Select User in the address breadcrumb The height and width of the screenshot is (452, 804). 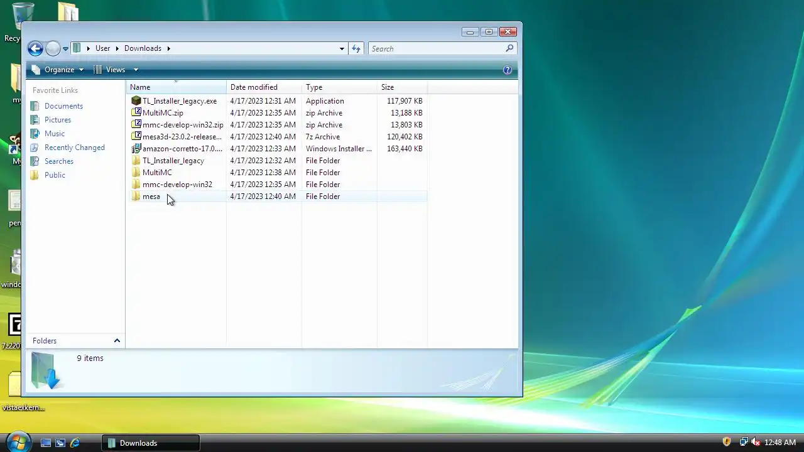(x=102, y=48)
